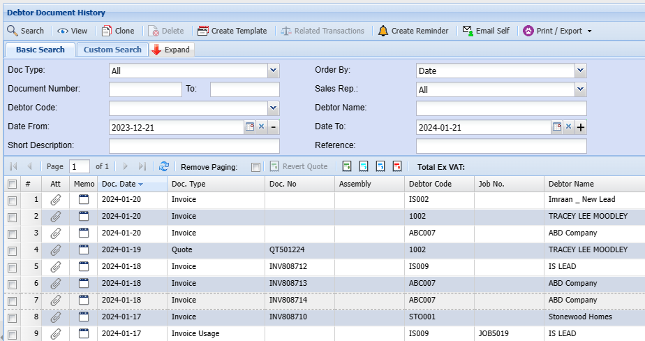This screenshot has width=645, height=341.
Task: Click the Clone document icon
Action: [x=107, y=31]
